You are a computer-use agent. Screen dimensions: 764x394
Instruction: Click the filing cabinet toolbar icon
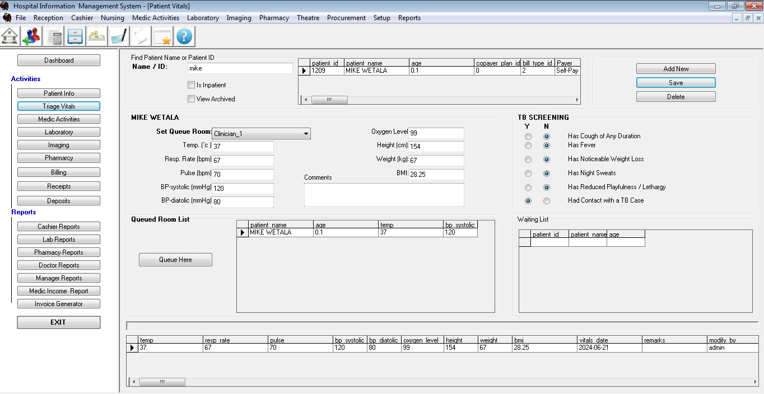tap(75, 36)
